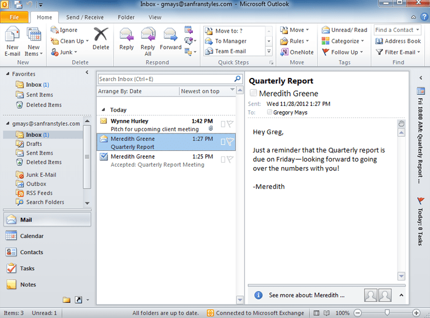
Task: Open the File tab
Action: [14, 17]
